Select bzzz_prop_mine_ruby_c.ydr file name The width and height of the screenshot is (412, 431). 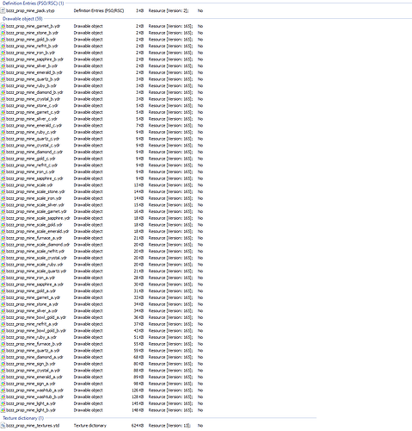(x=31, y=132)
